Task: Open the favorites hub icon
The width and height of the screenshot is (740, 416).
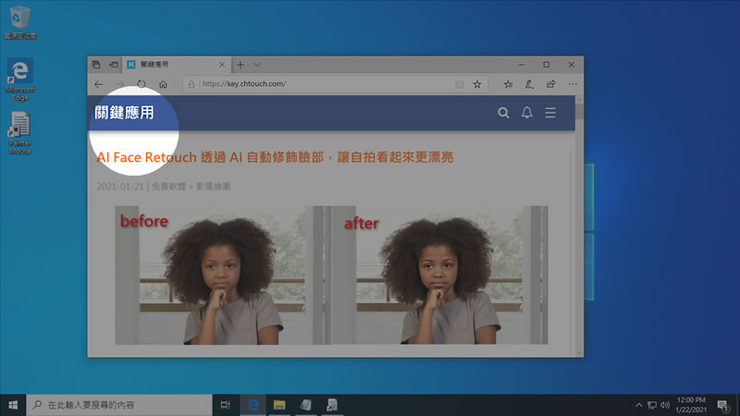Action: 508,83
